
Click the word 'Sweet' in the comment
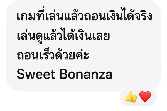(x=36, y=74)
